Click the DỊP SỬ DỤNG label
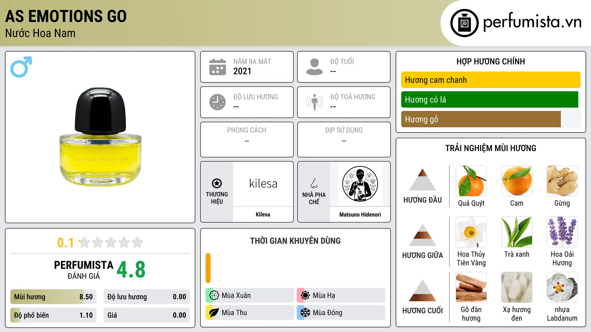 click(344, 130)
